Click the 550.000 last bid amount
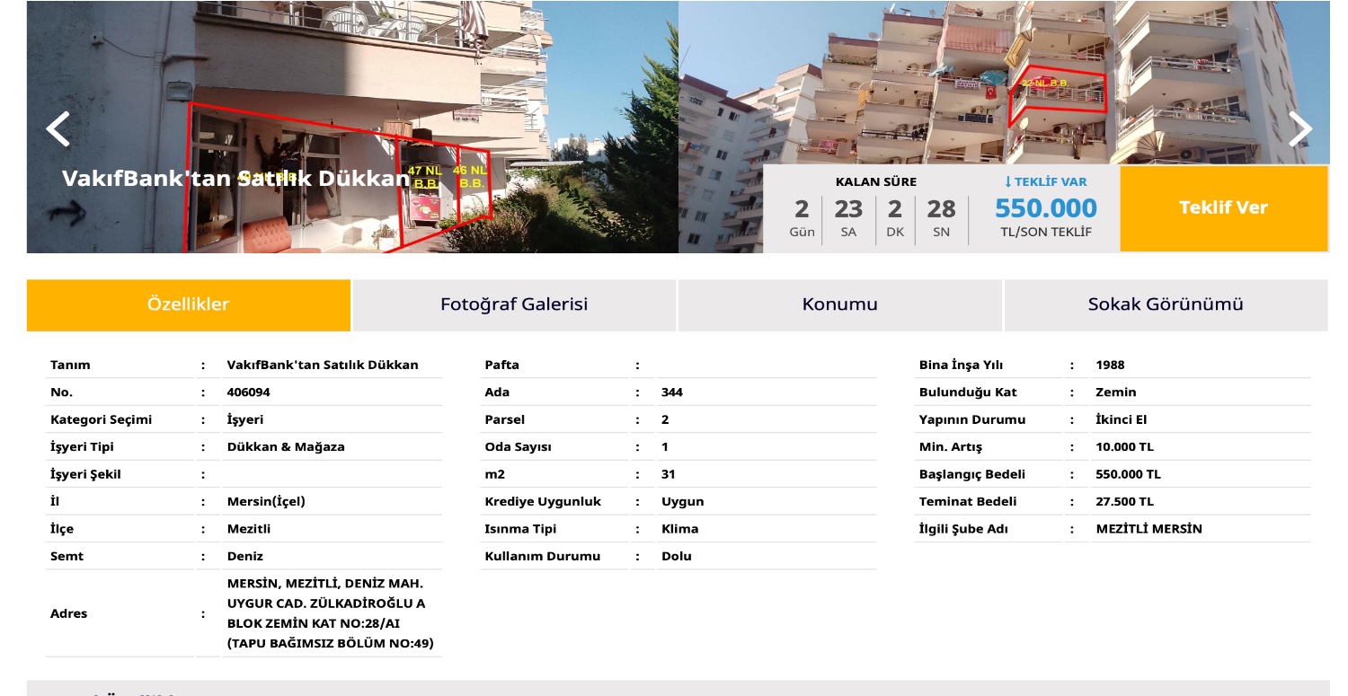The width and height of the screenshot is (1348, 696). pos(1045,208)
